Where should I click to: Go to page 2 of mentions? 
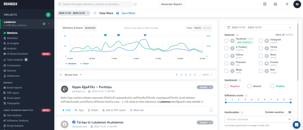(x=181, y=75)
